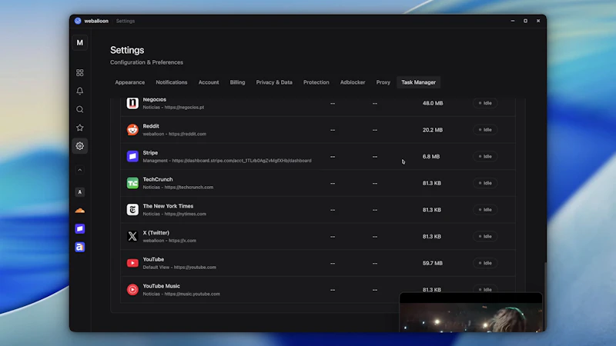Select the Task Manager tab
The image size is (616, 346).
click(x=418, y=82)
